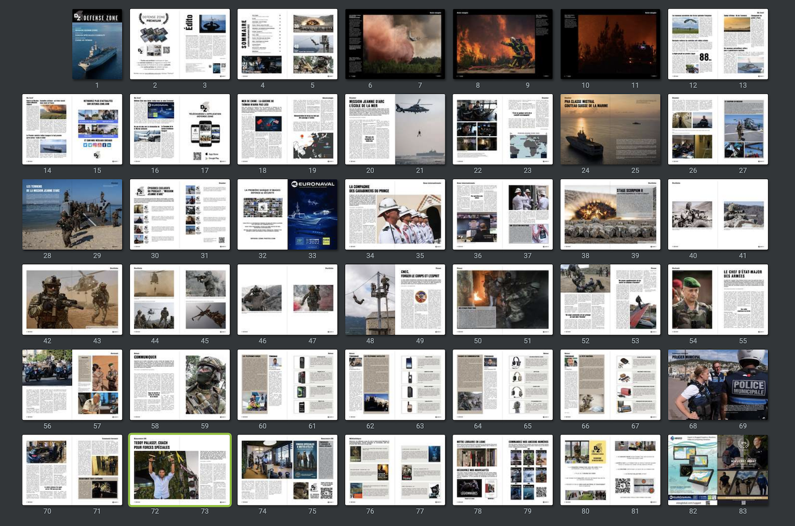Image resolution: width=795 pixels, height=526 pixels.
Task: Open the Defense Zone cover page thumbnail
Action: point(97,44)
